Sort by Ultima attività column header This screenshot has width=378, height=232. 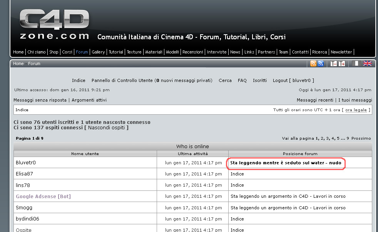[192, 154]
